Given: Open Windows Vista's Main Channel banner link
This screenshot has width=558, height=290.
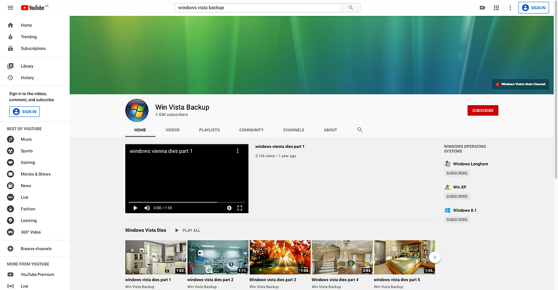Looking at the screenshot, I should [x=520, y=84].
